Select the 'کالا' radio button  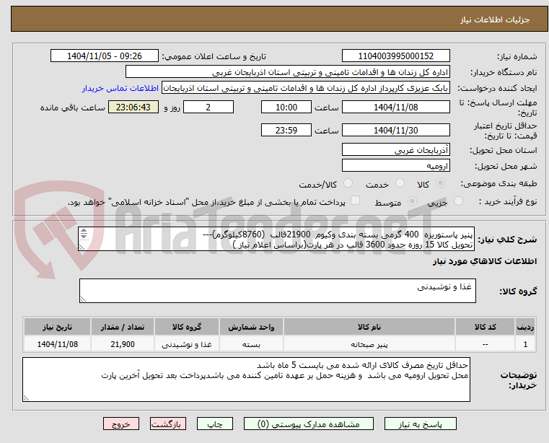[x=441, y=183]
